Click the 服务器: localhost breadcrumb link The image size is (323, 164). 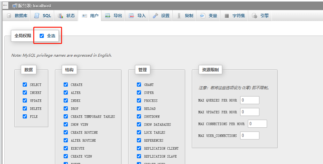point(35,6)
